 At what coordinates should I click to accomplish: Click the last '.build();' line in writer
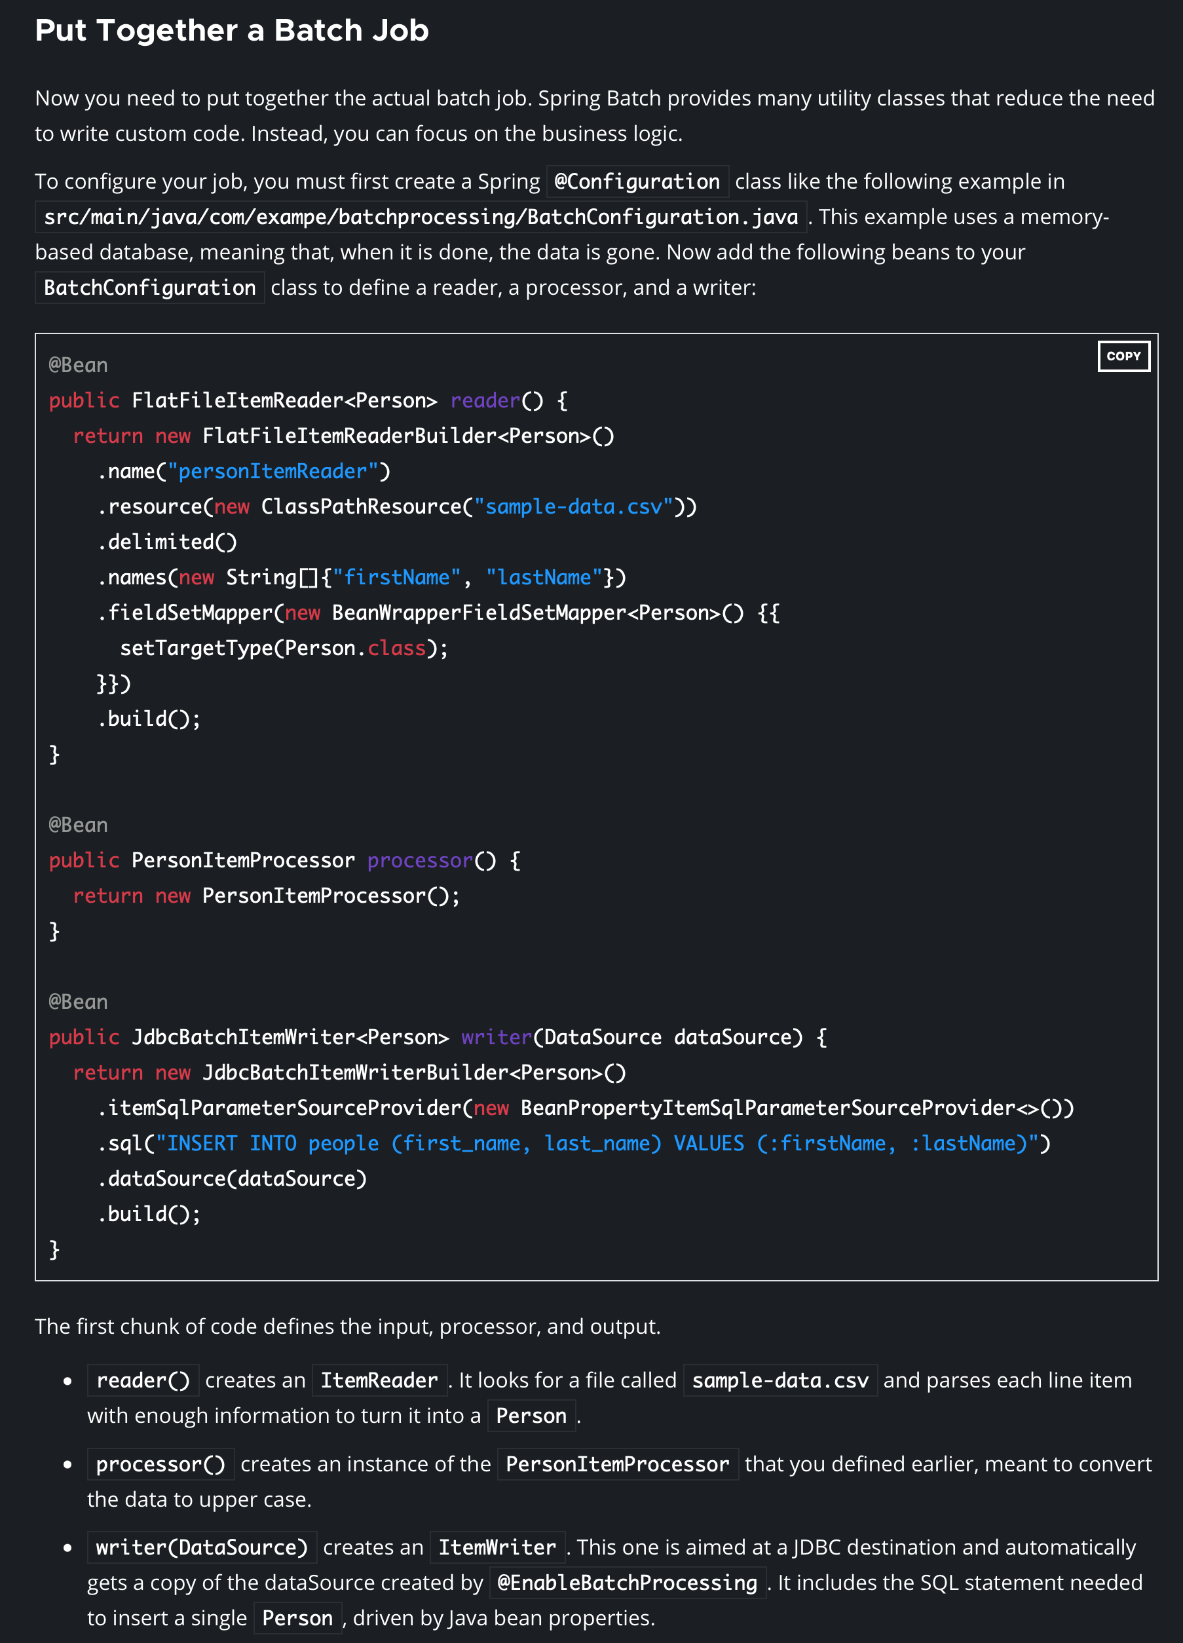149,1214
